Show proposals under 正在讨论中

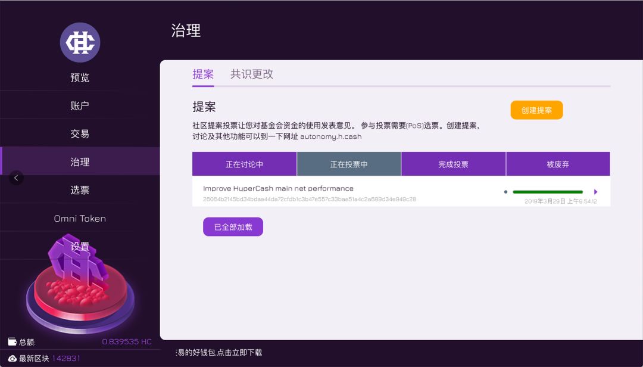point(245,164)
